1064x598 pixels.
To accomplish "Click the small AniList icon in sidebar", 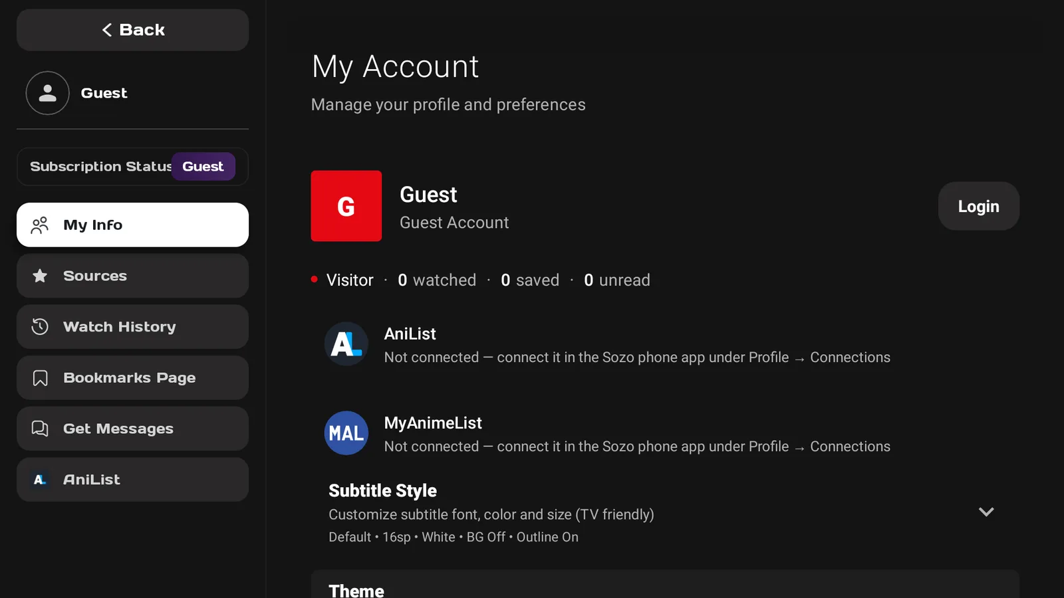I will coord(40,480).
